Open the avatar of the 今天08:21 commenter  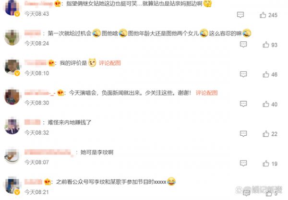(x=12, y=186)
